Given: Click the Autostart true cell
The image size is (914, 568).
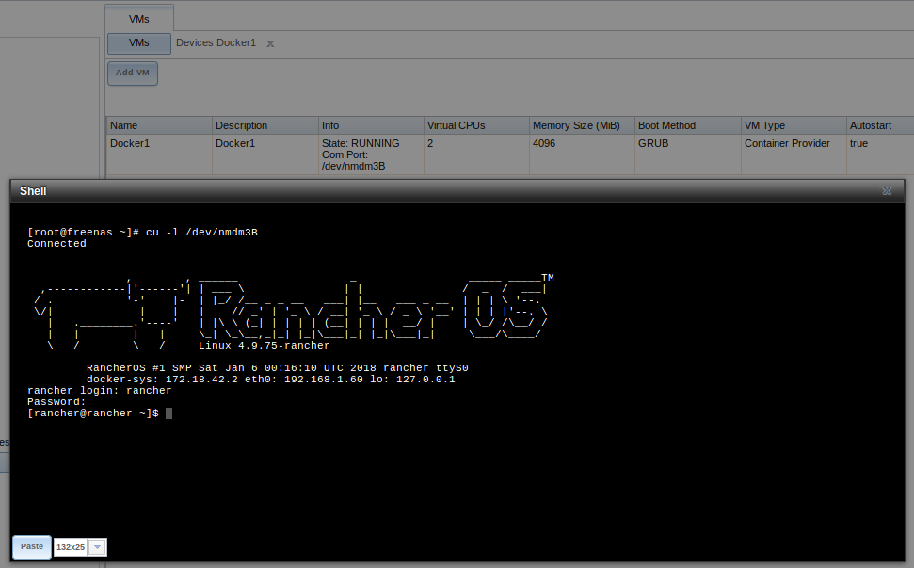Looking at the screenshot, I should click(881, 154).
